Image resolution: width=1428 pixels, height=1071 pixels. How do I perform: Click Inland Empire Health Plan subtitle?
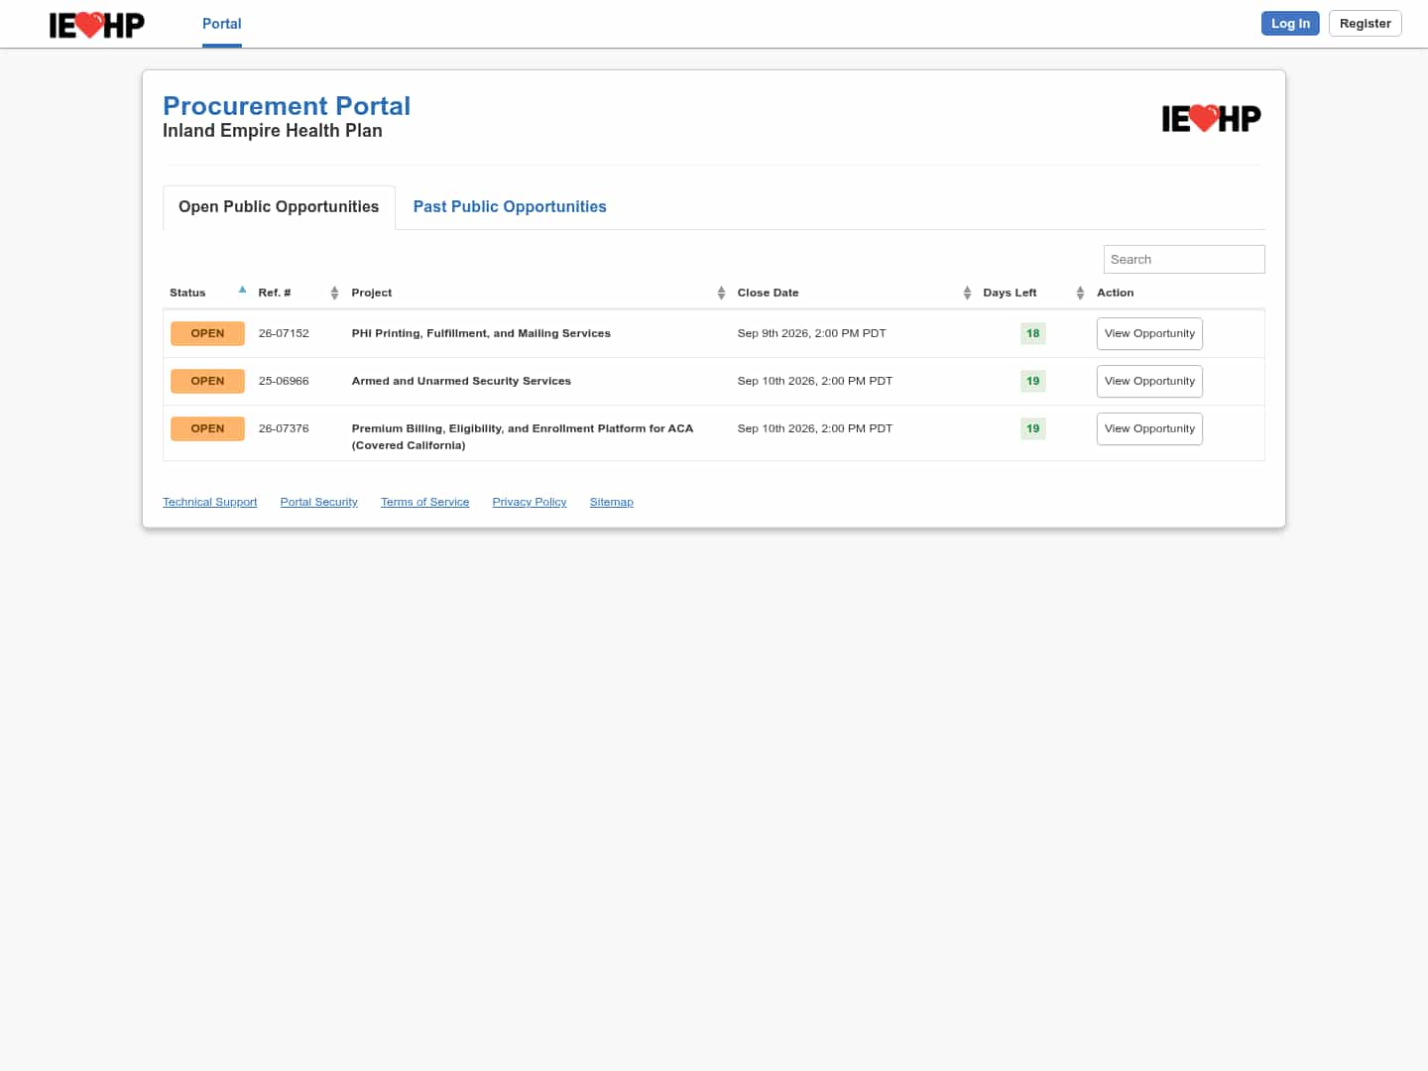(273, 131)
